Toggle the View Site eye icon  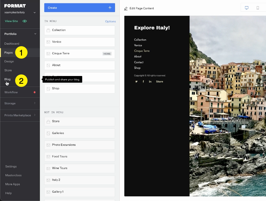click(25, 21)
